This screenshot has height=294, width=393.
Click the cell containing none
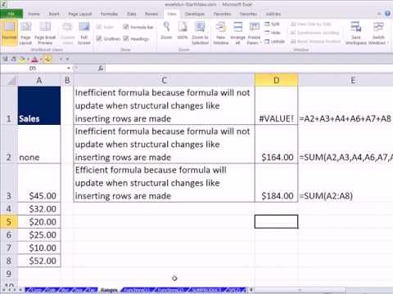pyautogui.click(x=39, y=145)
